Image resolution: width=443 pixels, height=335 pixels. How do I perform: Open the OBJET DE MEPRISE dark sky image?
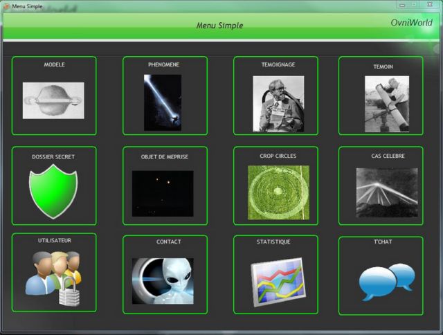(163, 194)
